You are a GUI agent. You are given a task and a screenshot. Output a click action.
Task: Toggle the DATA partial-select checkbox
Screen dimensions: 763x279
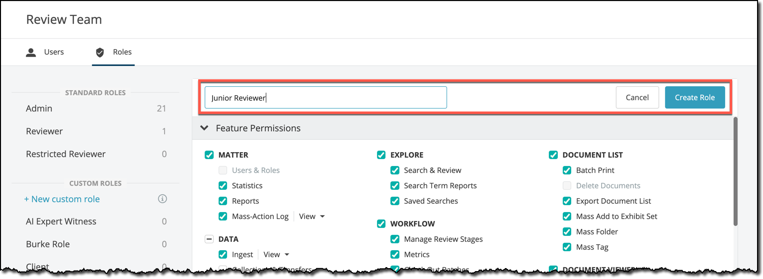coord(209,239)
